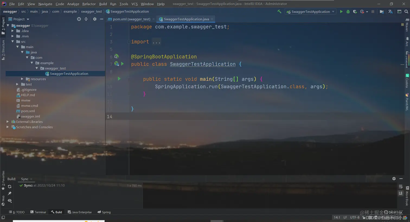The image size is (410, 222).
Task: Click the Translate icon in toolbar
Action: point(390,12)
